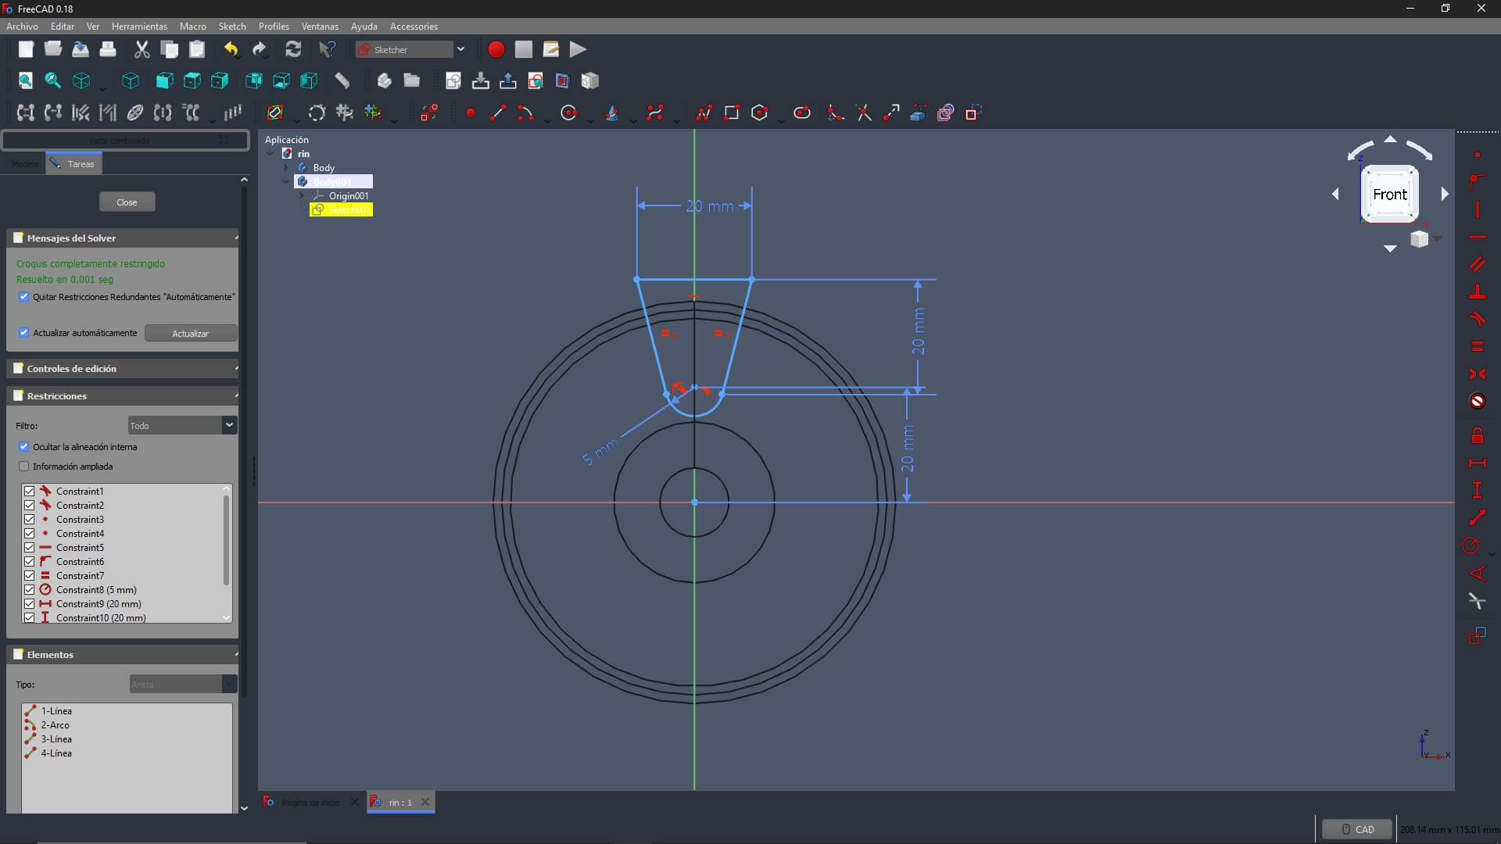
Task: Click the Close button
Action: [127, 202]
